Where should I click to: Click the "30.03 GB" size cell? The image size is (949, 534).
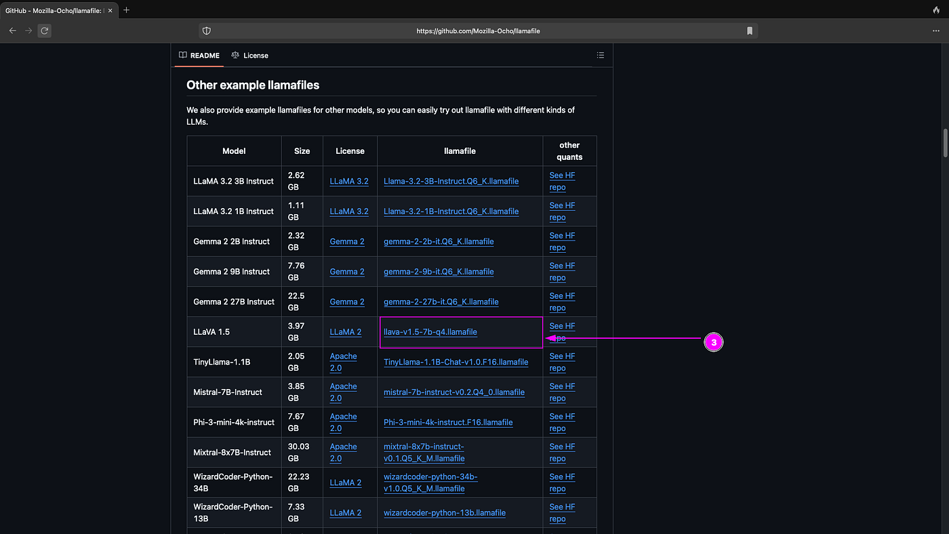(x=302, y=453)
